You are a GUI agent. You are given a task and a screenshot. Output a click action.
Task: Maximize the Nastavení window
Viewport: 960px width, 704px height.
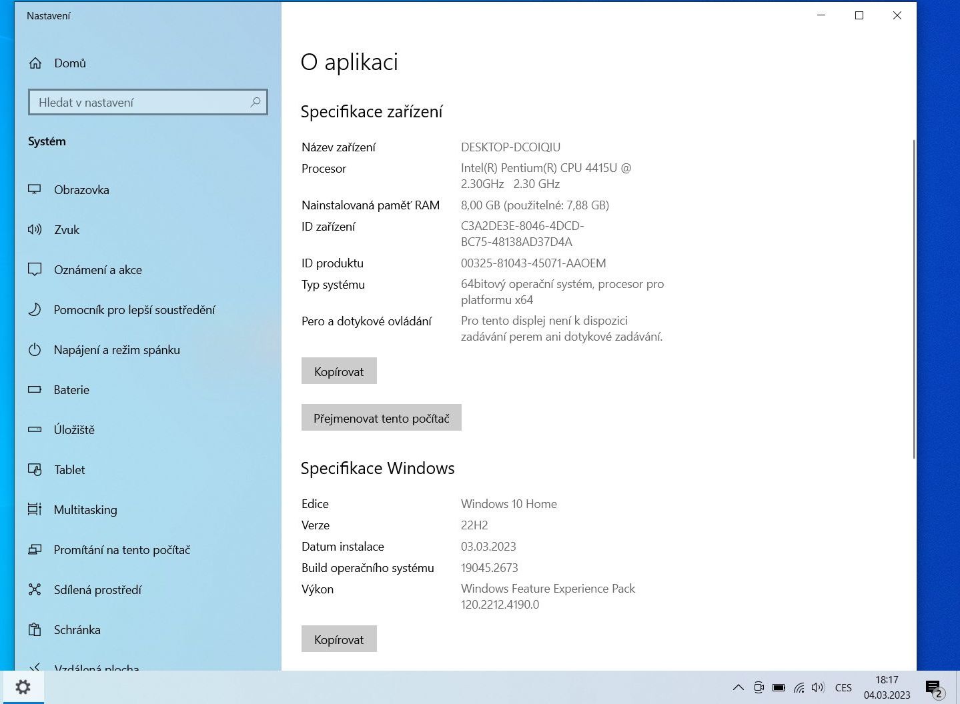tap(859, 15)
